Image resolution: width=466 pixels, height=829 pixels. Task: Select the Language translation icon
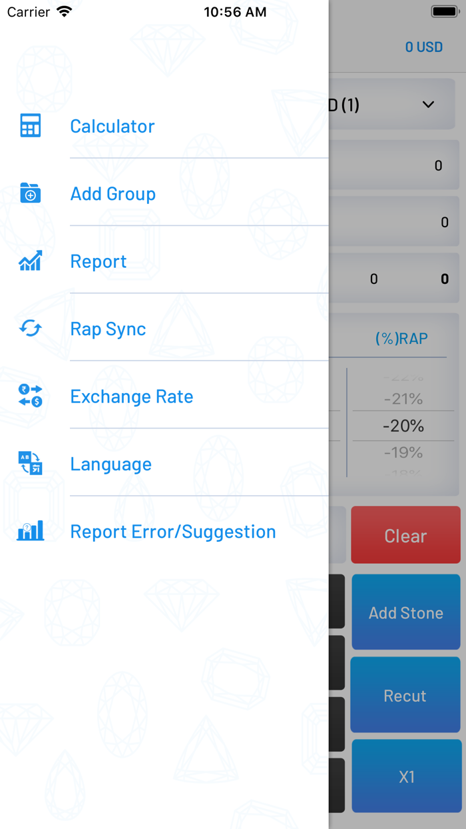[x=29, y=464]
